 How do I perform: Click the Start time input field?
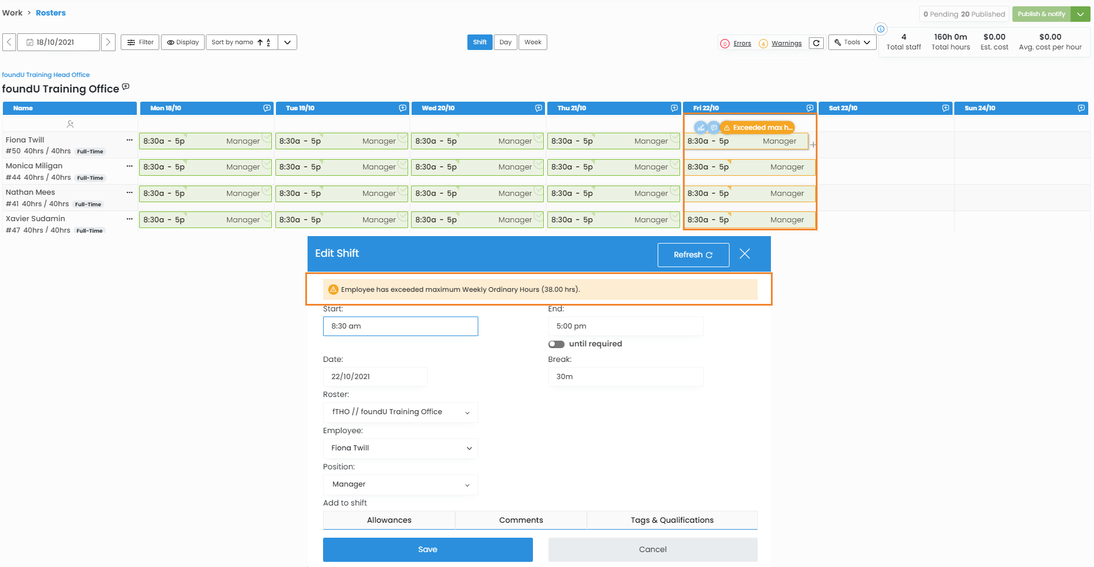click(400, 326)
